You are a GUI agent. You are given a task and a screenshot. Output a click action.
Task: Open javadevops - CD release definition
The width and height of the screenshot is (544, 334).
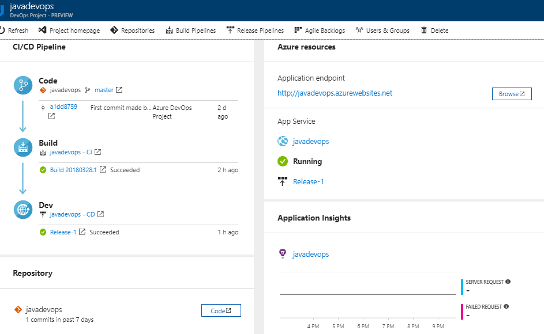pyautogui.click(x=72, y=214)
